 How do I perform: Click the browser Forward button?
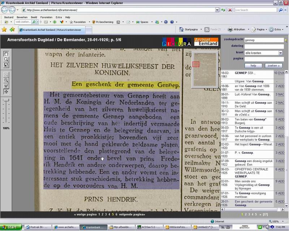click(12, 10)
